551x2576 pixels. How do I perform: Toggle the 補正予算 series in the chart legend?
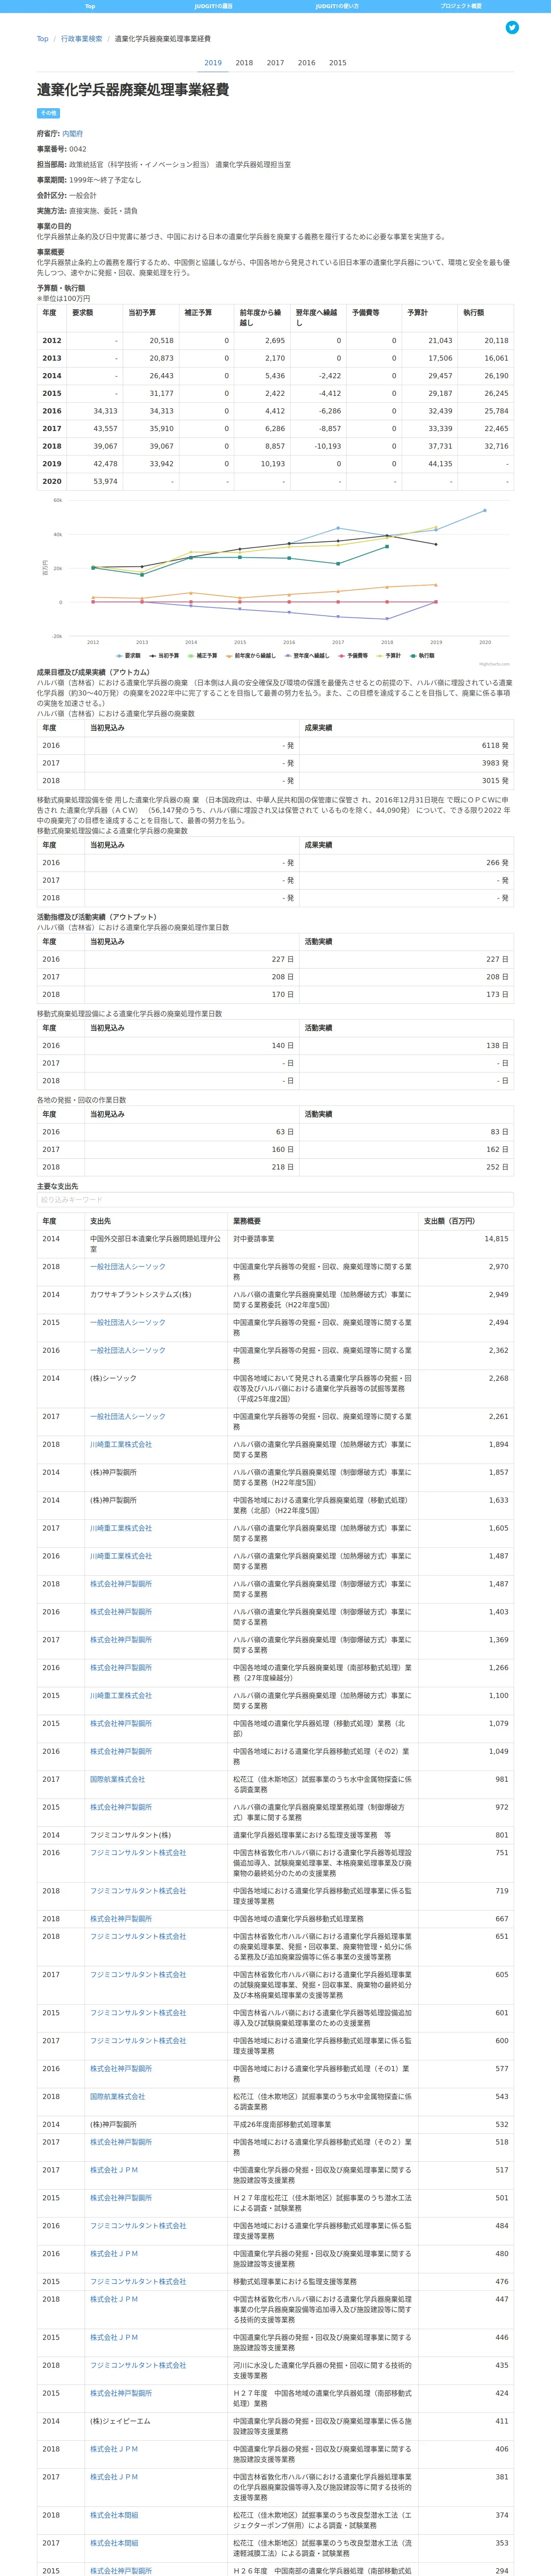[x=202, y=656]
